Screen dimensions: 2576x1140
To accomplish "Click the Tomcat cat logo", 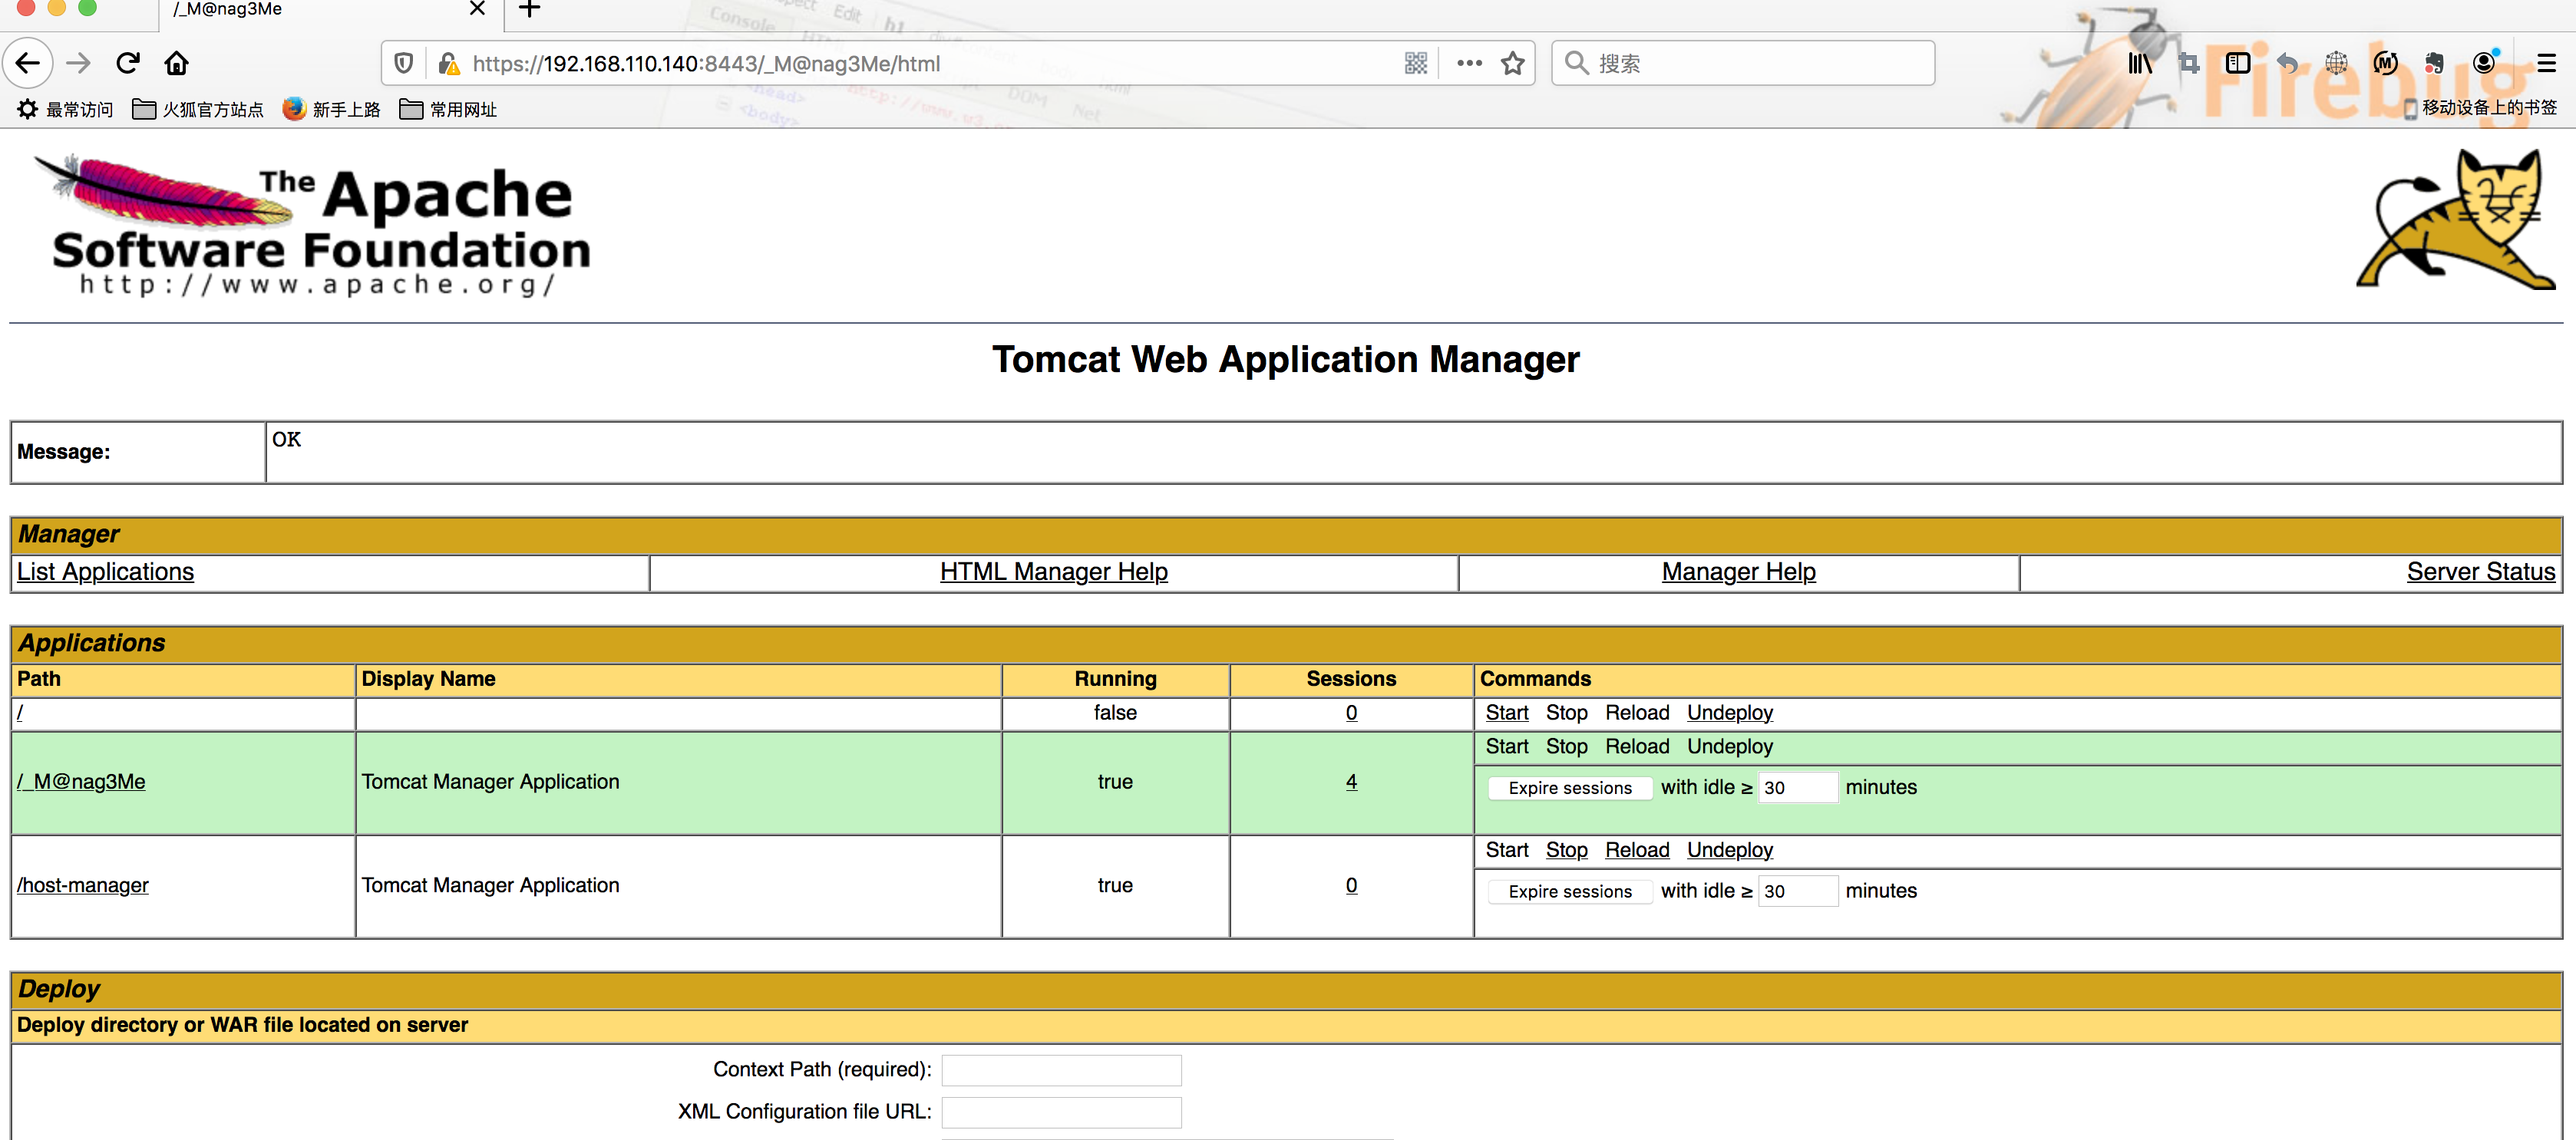I will coord(2456,219).
